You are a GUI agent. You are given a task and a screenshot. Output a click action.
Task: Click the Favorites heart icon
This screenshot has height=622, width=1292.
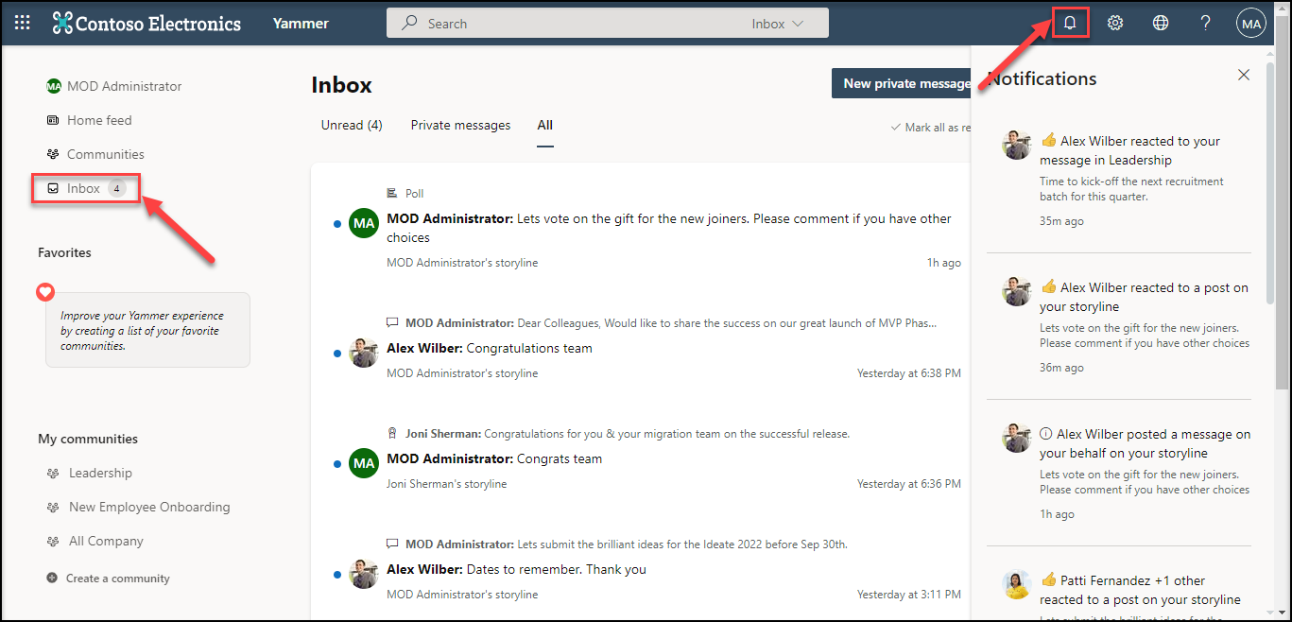(45, 292)
